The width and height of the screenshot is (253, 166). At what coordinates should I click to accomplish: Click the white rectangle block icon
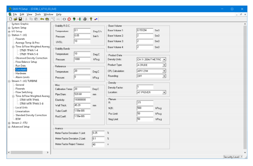point(64,19)
